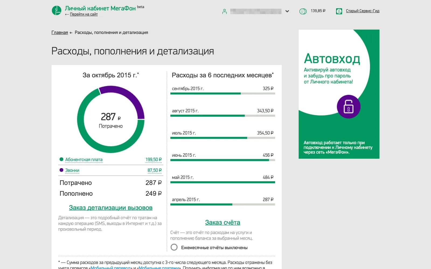Click the green Абонентская плата legend dot
This screenshot has height=269, width=431.
pos(61,159)
